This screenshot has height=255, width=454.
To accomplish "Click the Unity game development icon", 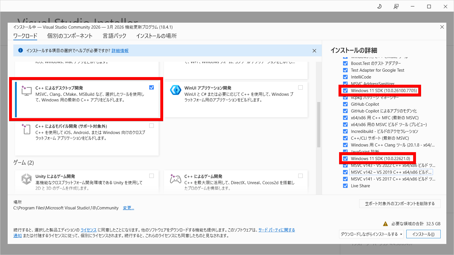I will click(26, 179).
